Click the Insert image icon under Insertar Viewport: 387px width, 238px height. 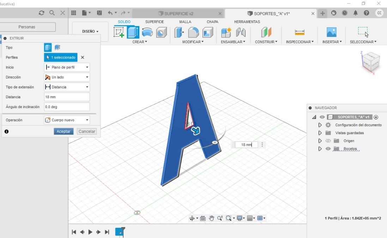point(332,32)
